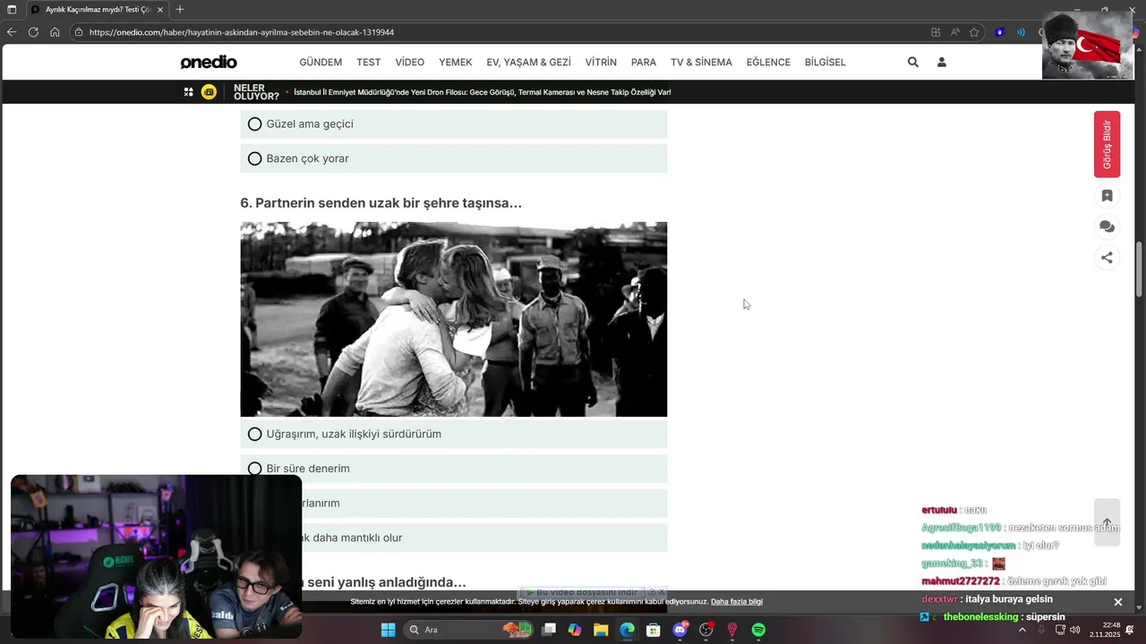Click the yellow news badge icon
Screen dimensions: 1146x644
(209, 92)
